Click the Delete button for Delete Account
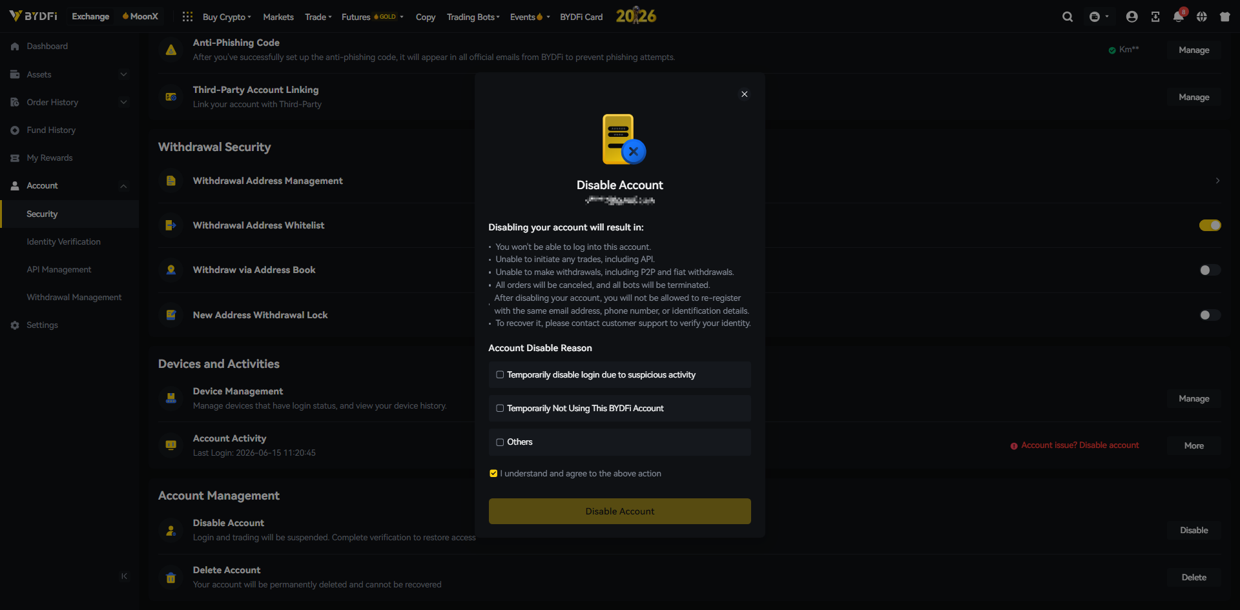Image resolution: width=1240 pixels, height=610 pixels. pyautogui.click(x=1194, y=577)
